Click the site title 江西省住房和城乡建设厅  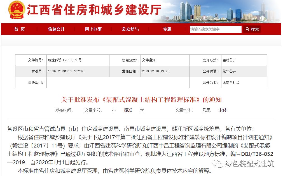(94, 11)
